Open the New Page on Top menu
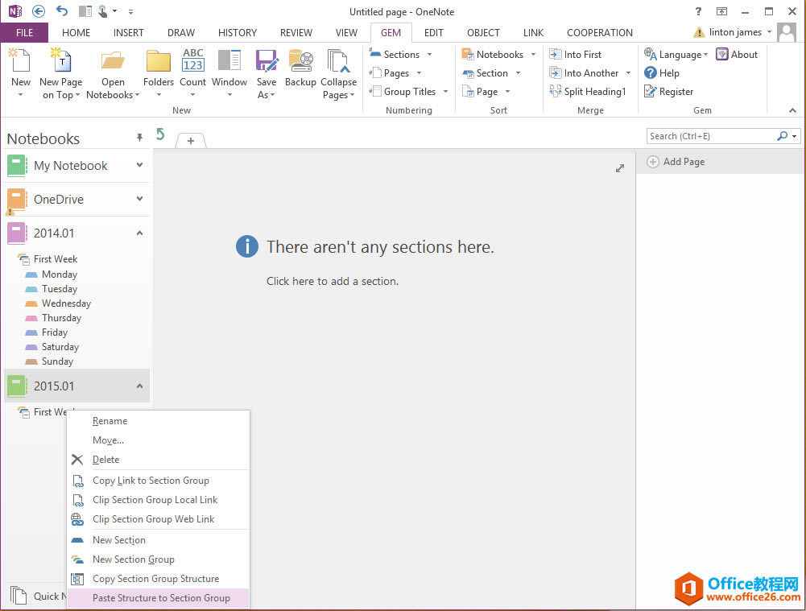Image resolution: width=806 pixels, height=611 pixels. coord(60,72)
